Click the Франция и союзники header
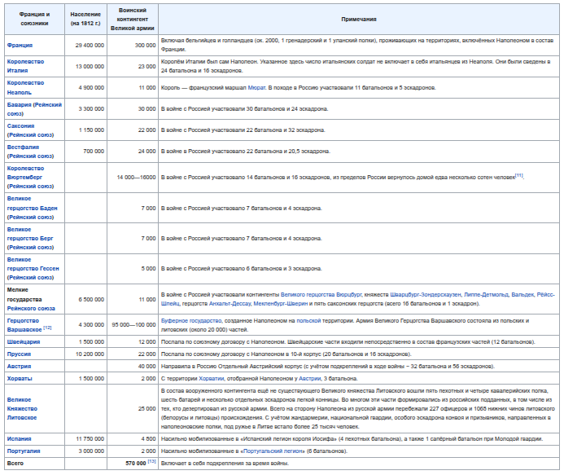The image size is (564, 475). (34, 19)
